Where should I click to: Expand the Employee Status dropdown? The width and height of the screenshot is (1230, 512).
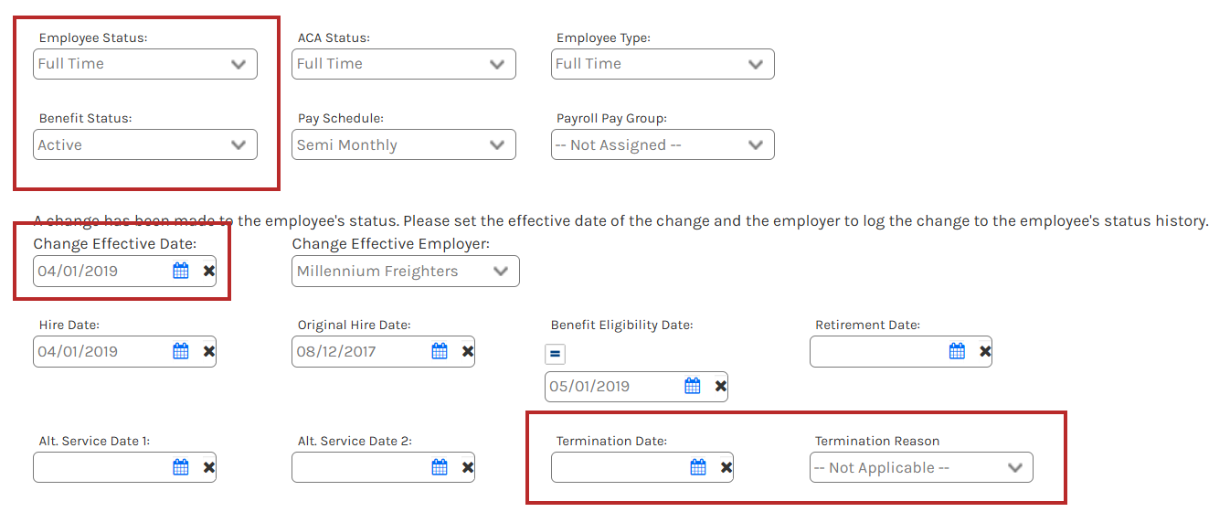coord(145,64)
